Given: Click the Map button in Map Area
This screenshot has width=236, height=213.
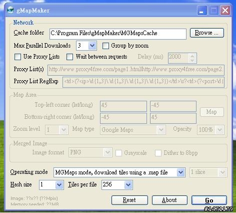Looking at the screenshot, I should 212,112.
